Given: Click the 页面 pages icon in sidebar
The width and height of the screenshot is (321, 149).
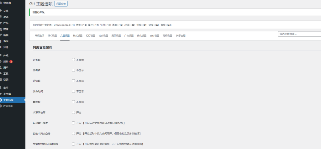Looking at the screenshot, I should click(1, 41).
